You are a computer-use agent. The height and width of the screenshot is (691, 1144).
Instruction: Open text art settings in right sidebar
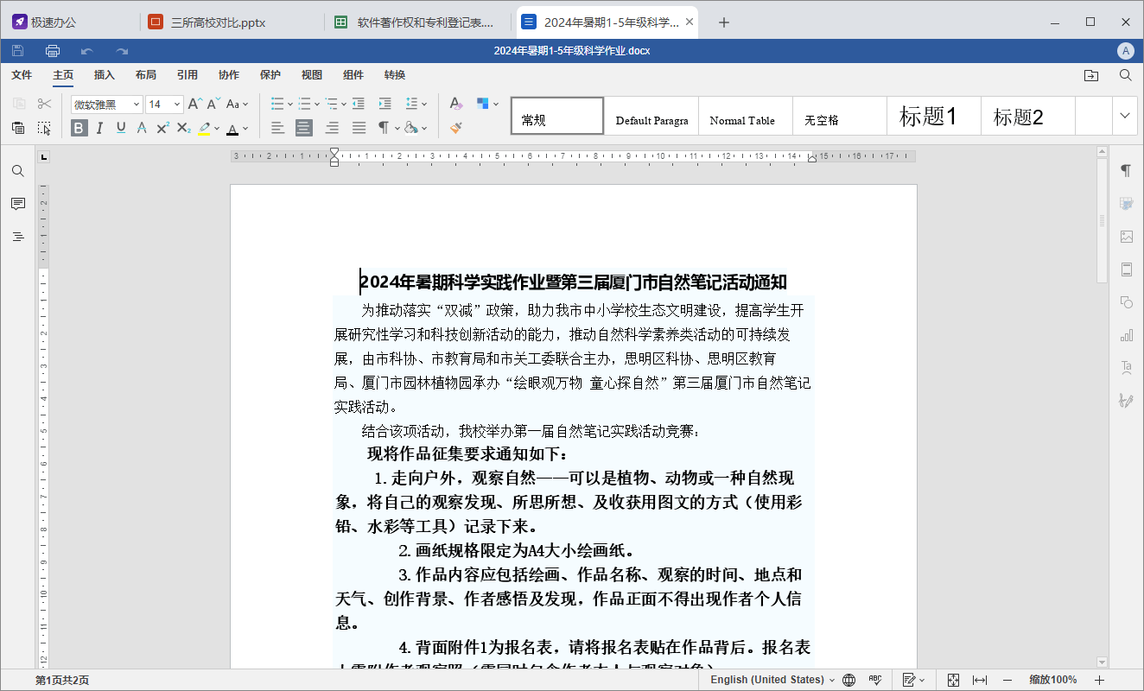pos(1126,367)
